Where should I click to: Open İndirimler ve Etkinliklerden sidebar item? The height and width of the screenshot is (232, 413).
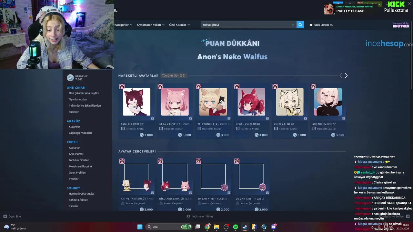coord(85,106)
